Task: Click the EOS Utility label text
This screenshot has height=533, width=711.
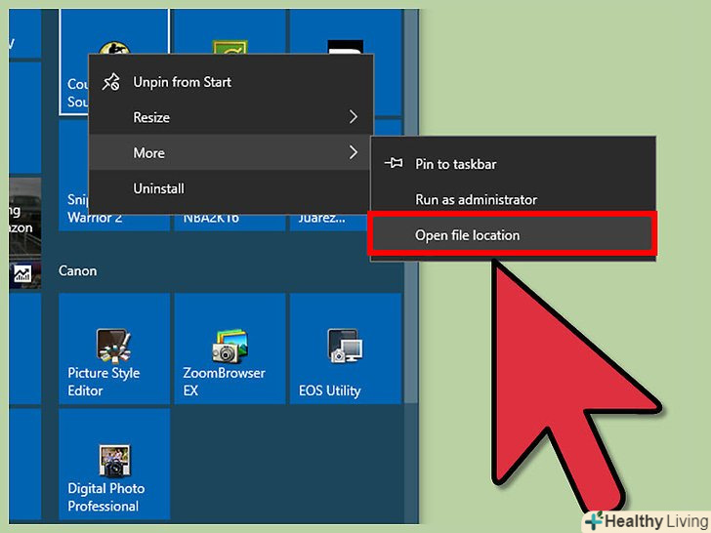Action: (x=330, y=390)
